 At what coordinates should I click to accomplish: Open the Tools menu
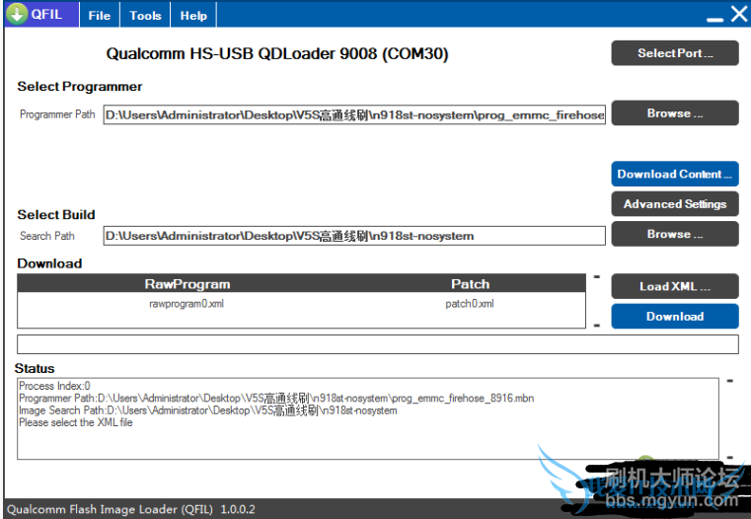(145, 16)
